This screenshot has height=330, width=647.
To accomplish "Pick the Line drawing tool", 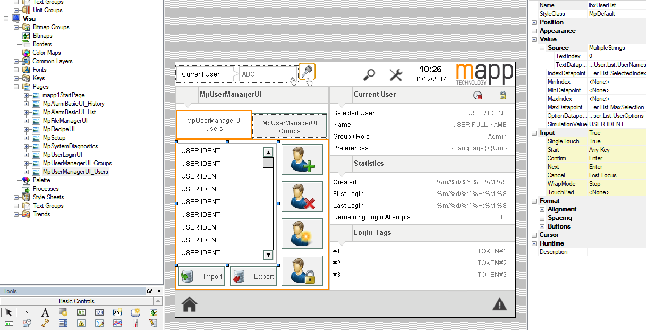I will coord(27,312).
